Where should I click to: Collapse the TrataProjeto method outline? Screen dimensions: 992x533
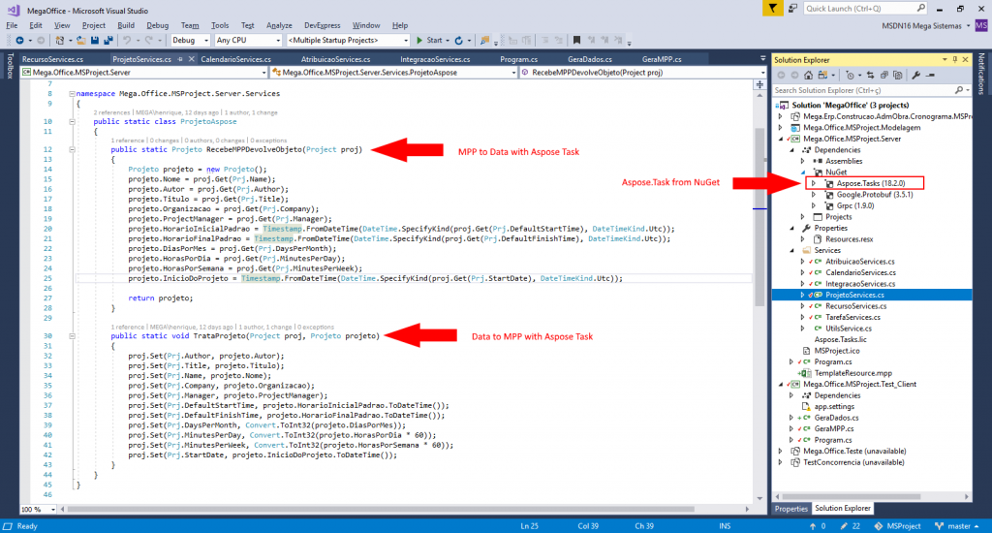pyautogui.click(x=72, y=336)
